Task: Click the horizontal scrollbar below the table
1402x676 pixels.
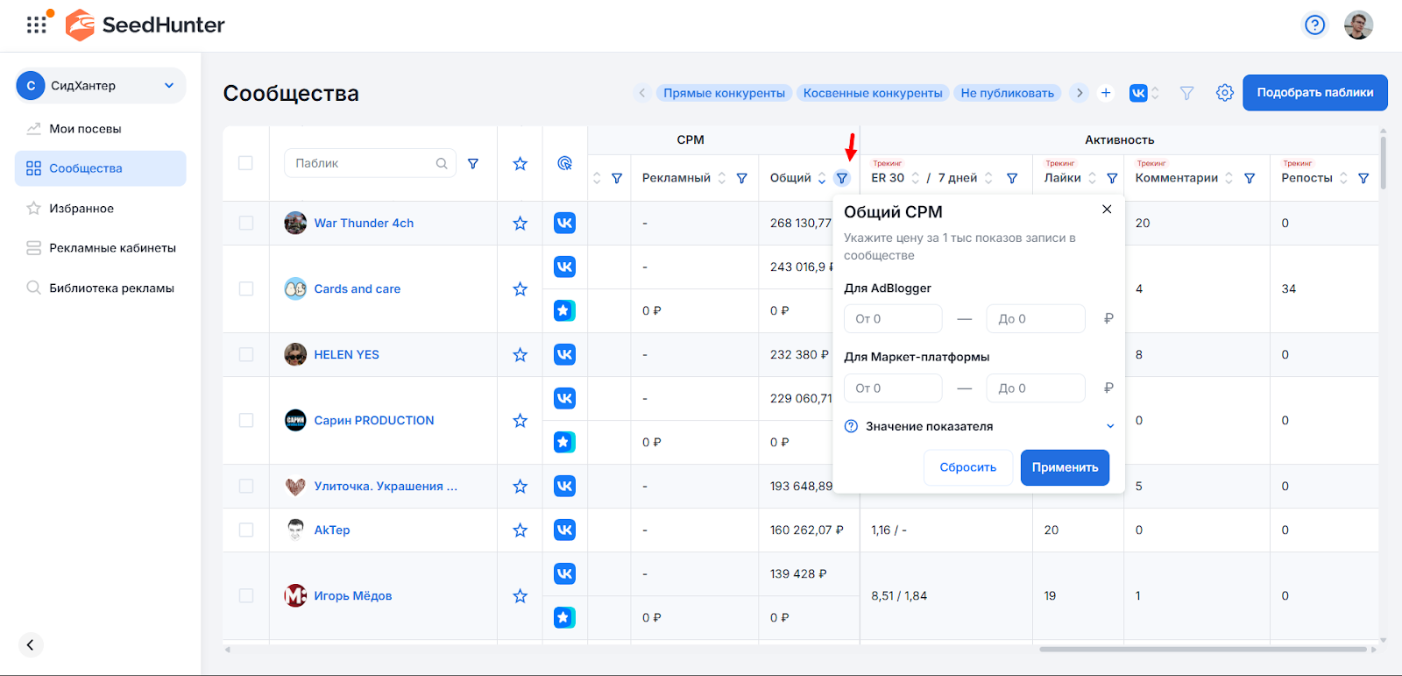Action: tap(1202, 650)
